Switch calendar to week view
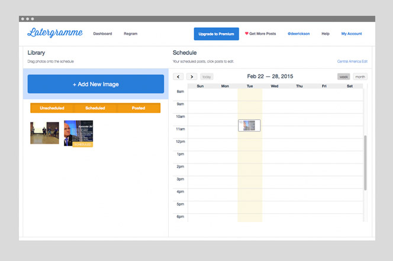This screenshot has width=393, height=261. pyautogui.click(x=343, y=77)
